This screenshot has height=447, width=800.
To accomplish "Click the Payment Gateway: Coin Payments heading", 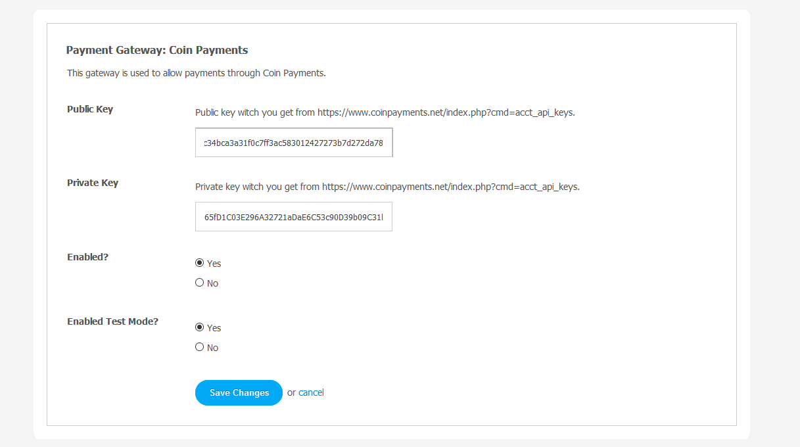I will click(x=157, y=50).
